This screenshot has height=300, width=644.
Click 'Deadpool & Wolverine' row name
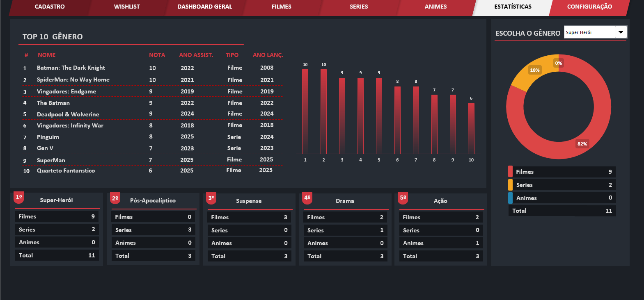tap(68, 114)
